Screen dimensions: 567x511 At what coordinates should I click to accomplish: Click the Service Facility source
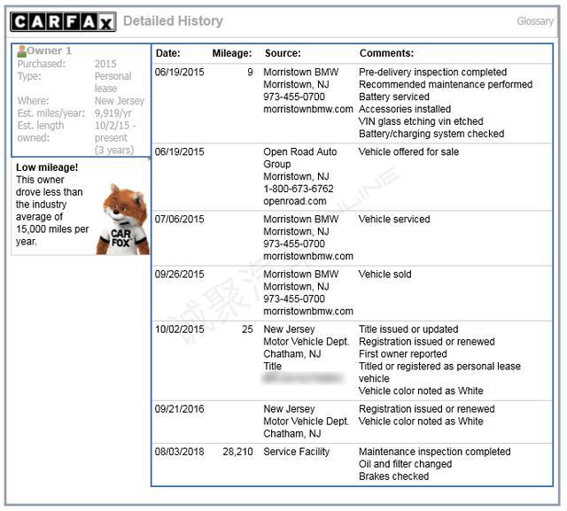[296, 452]
